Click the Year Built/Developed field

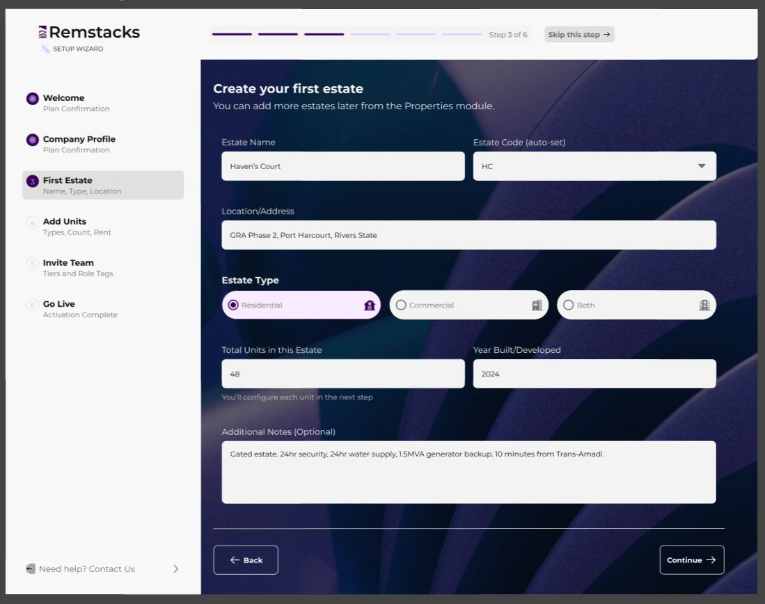(594, 374)
